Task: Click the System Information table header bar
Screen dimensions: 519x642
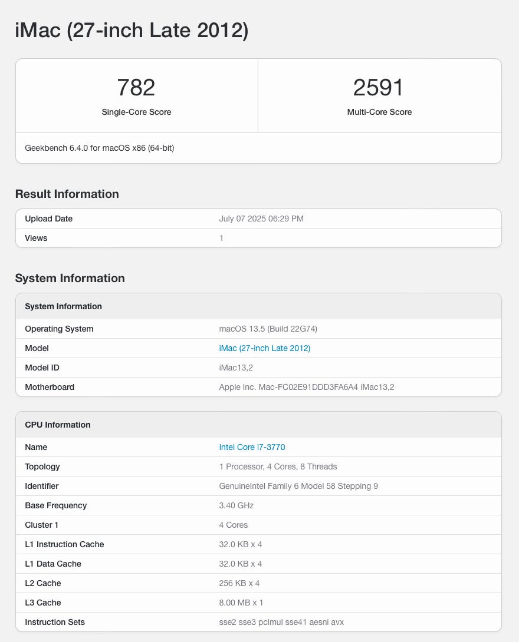Action: pyautogui.click(x=259, y=306)
